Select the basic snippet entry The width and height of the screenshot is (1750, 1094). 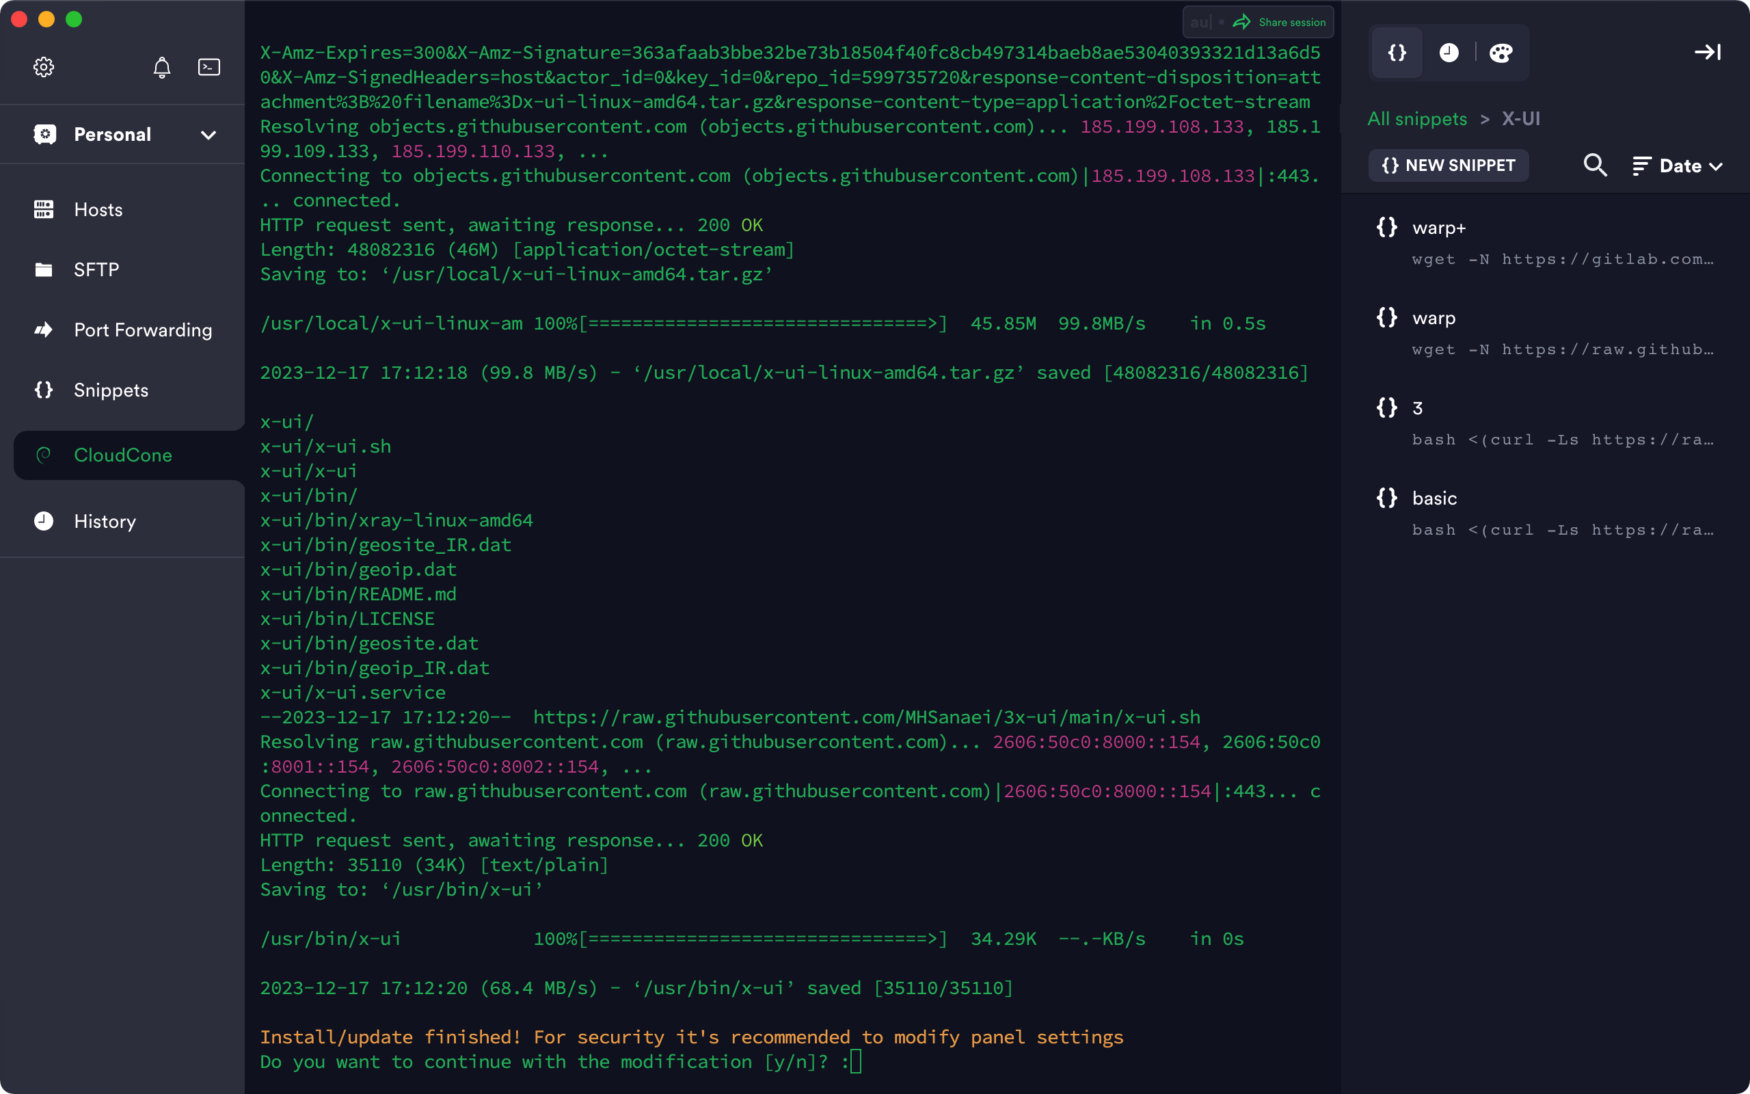1546,513
